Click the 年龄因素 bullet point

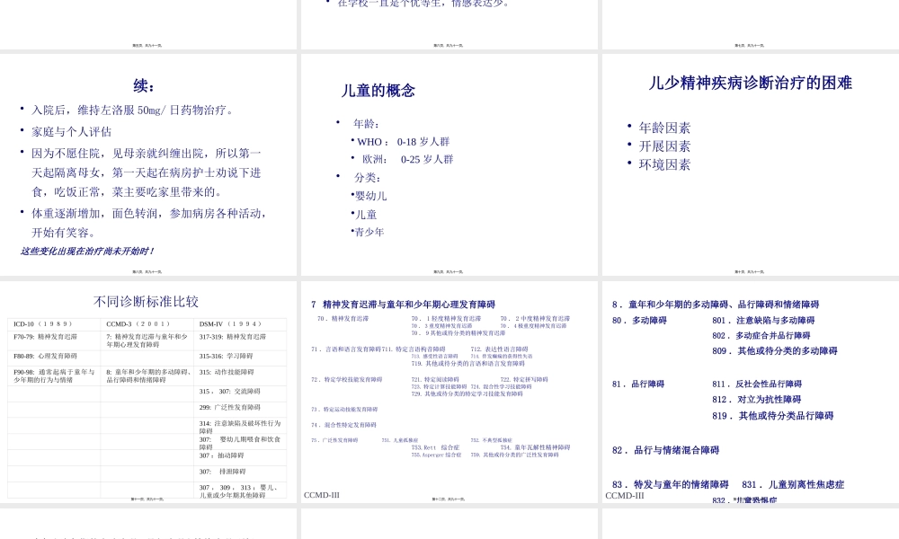[665, 126]
